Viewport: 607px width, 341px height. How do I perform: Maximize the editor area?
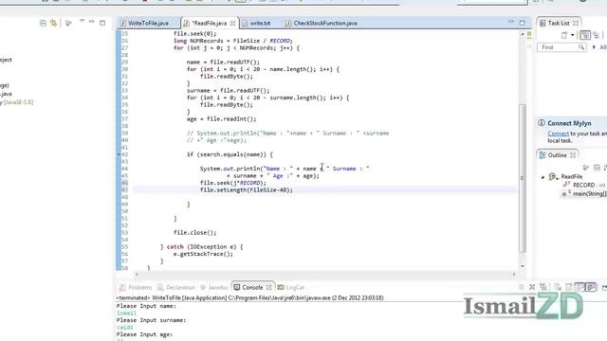tap(522, 23)
